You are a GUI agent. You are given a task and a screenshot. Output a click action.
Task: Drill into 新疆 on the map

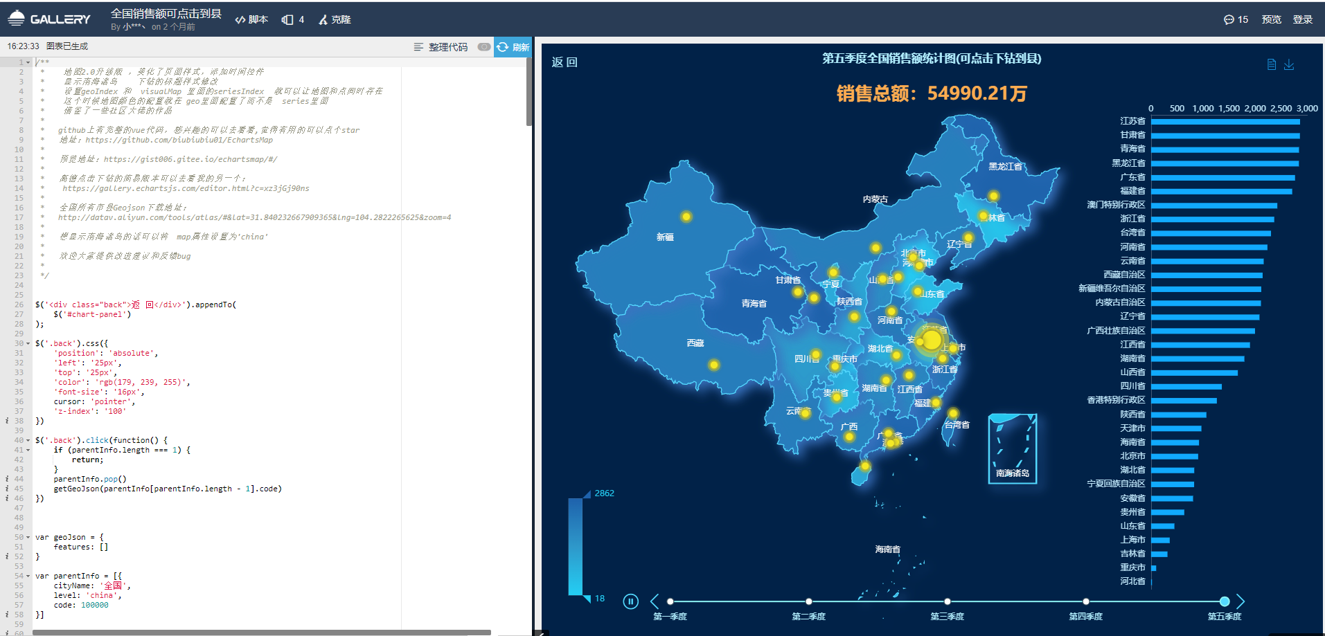click(665, 237)
